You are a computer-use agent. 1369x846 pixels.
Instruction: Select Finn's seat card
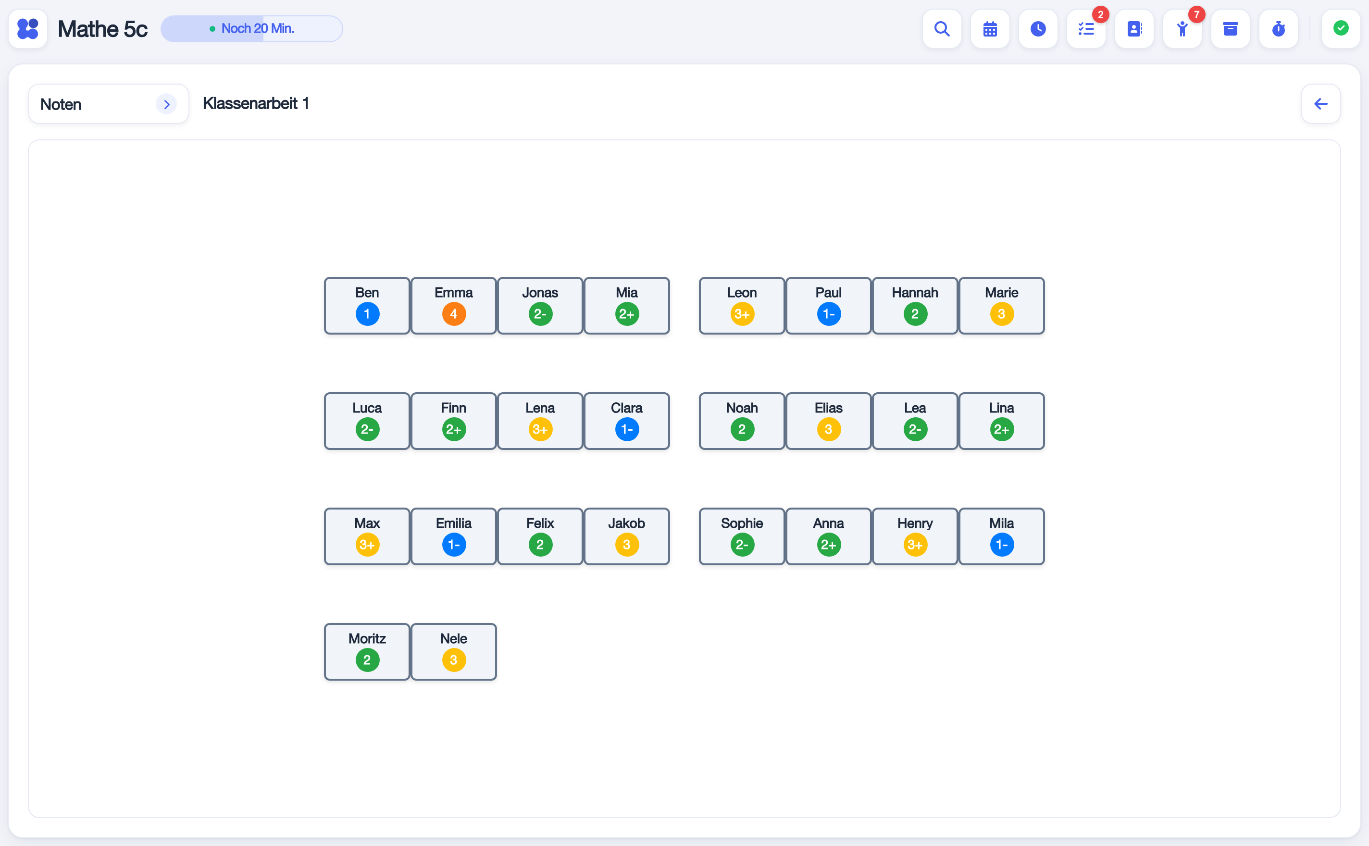pos(454,421)
